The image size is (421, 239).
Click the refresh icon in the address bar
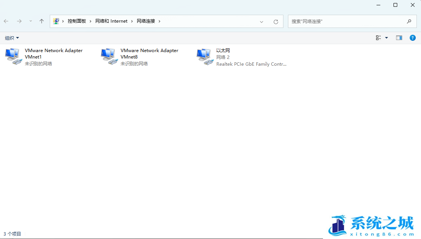tap(276, 21)
